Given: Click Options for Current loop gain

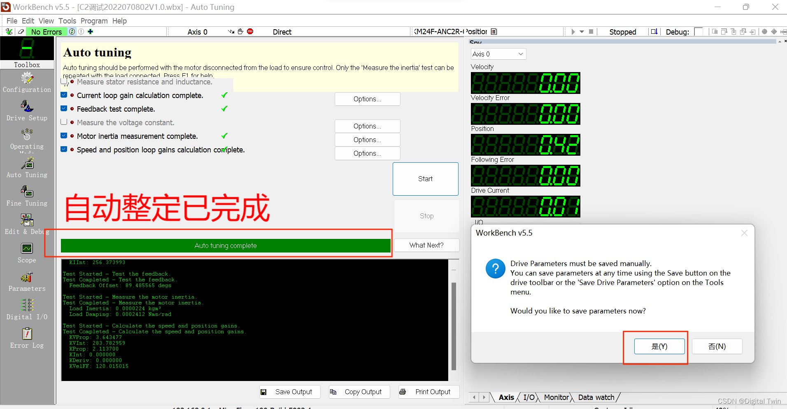Looking at the screenshot, I should tap(368, 99).
